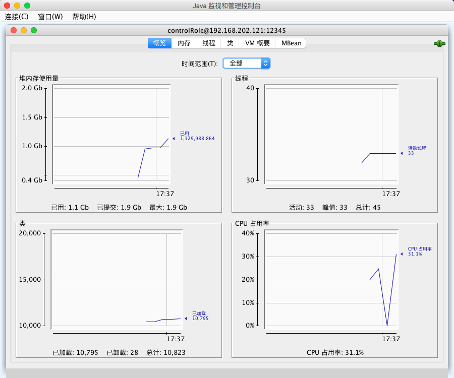Click the CPU 占用率 chart area
Image resolution: width=454 pixels, height=378 pixels.
(x=331, y=280)
